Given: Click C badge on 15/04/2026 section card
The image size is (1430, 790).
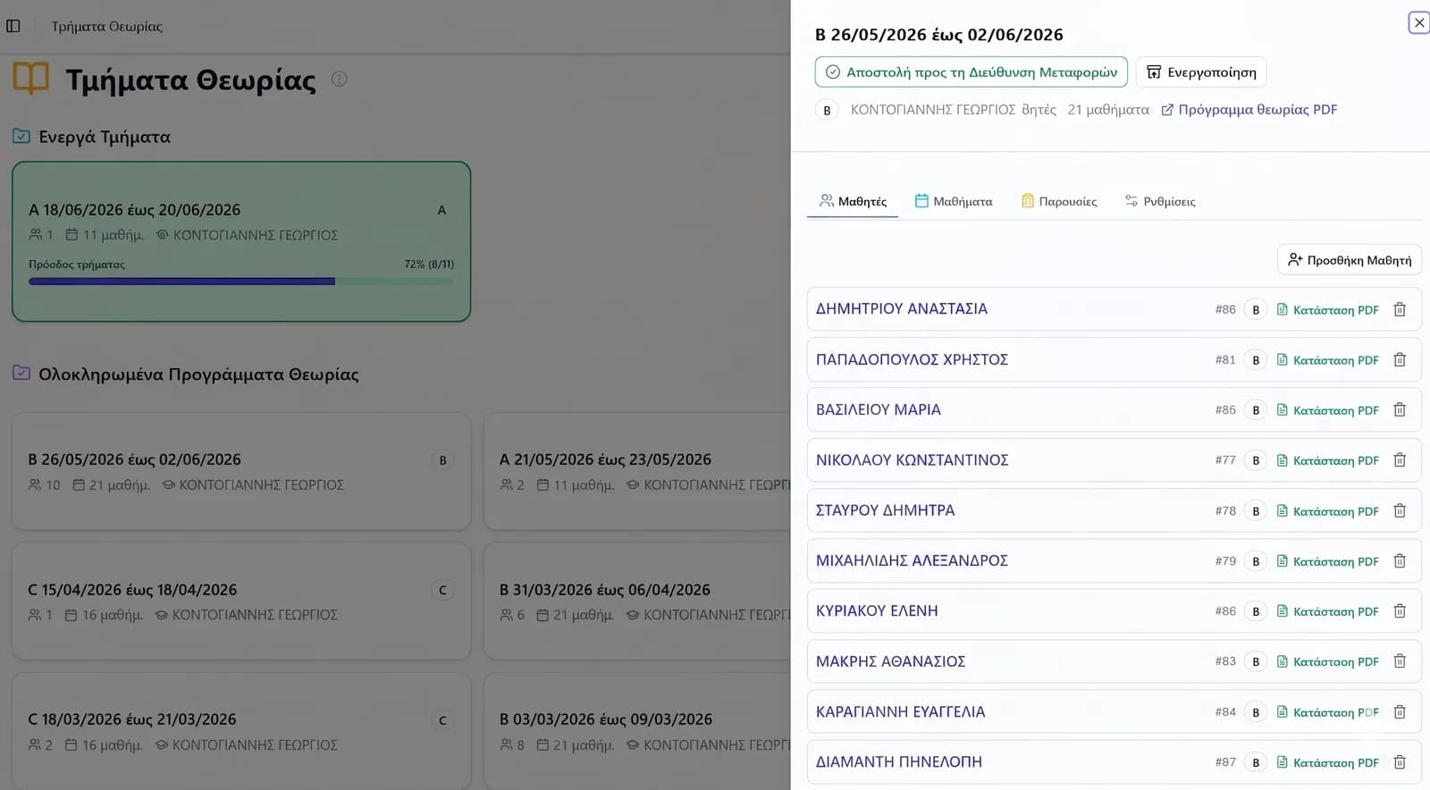Looking at the screenshot, I should tap(442, 590).
